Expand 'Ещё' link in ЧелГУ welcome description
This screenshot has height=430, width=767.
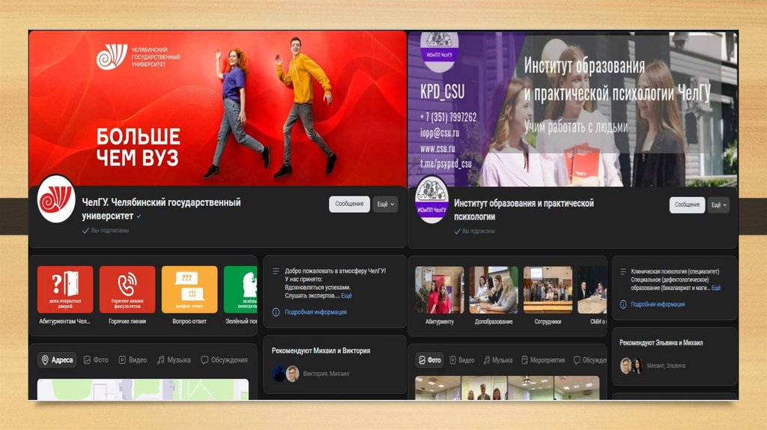click(x=346, y=295)
